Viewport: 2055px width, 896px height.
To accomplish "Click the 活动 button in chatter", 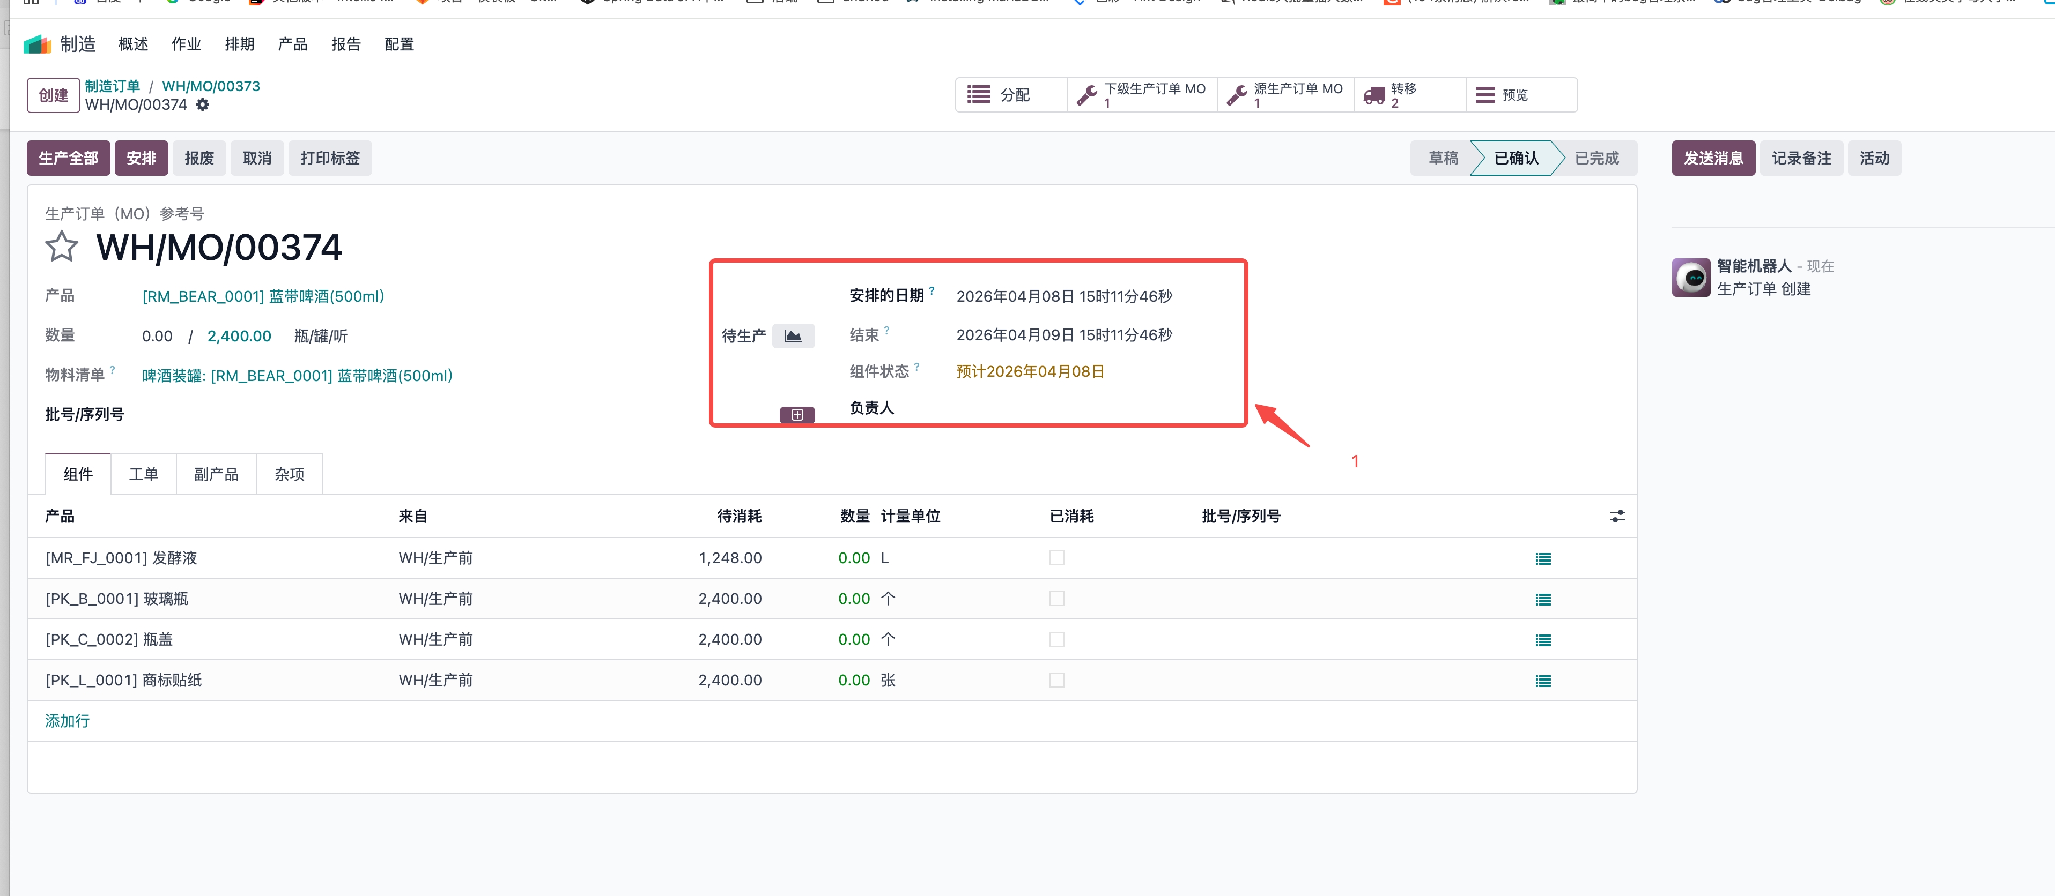I will tap(1875, 158).
